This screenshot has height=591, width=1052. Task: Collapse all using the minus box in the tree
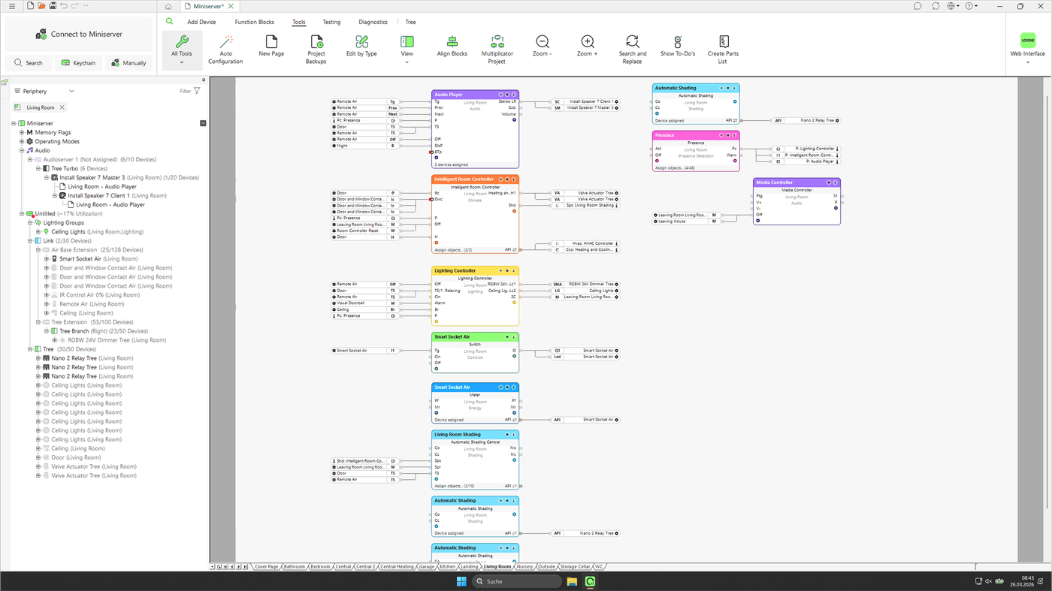[203, 123]
